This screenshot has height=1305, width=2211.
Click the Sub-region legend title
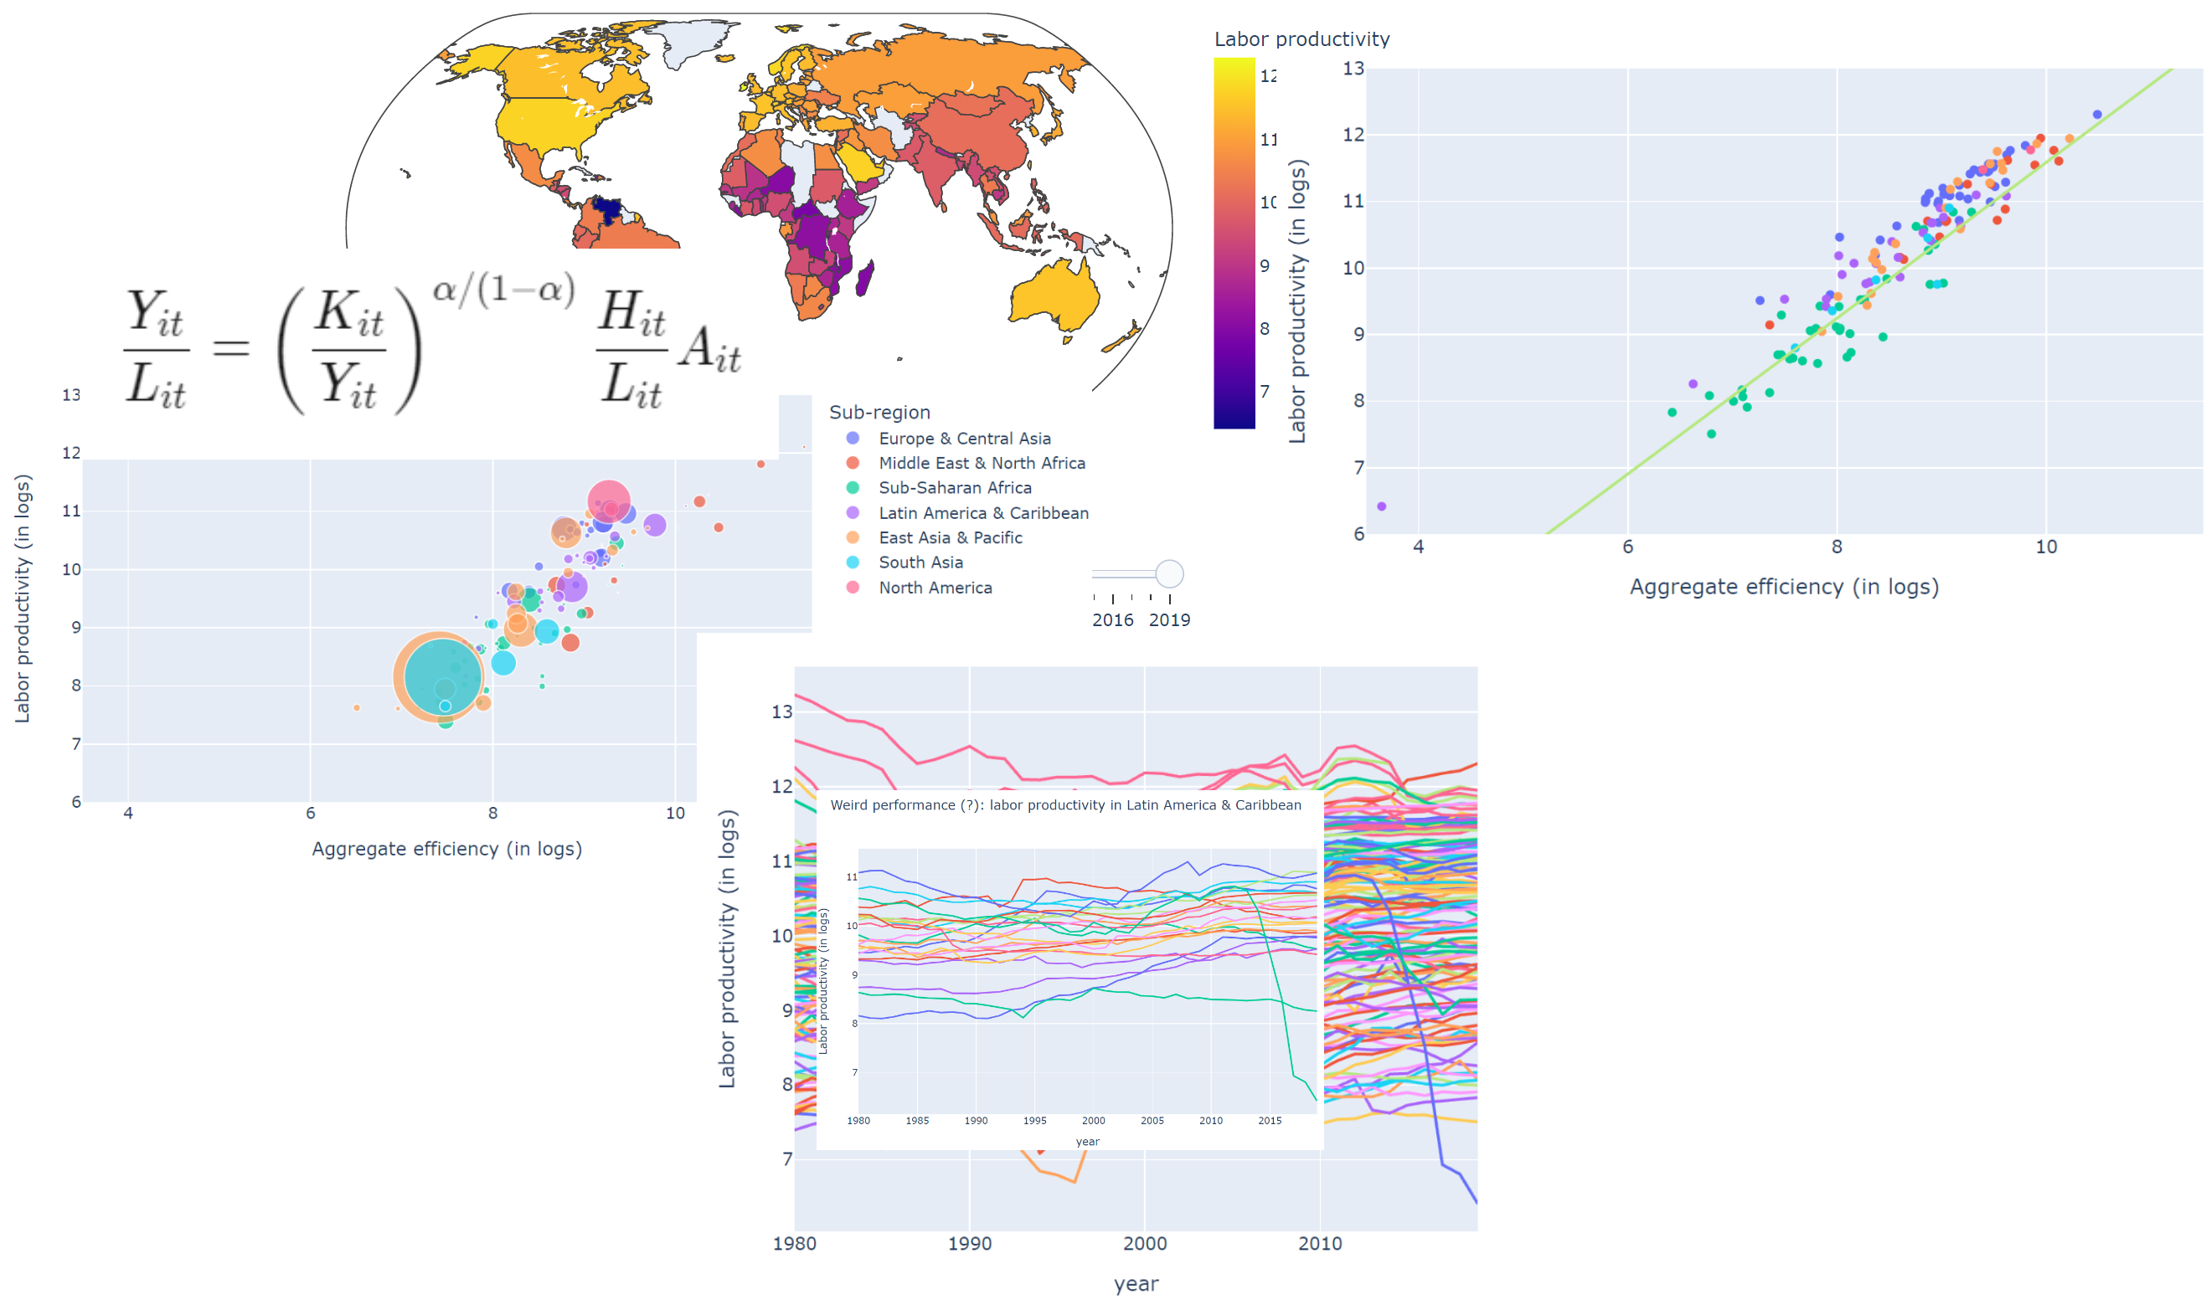[x=880, y=412]
